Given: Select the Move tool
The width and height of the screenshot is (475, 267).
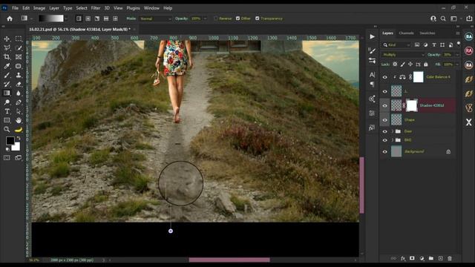Looking at the screenshot, I should click(7, 39).
